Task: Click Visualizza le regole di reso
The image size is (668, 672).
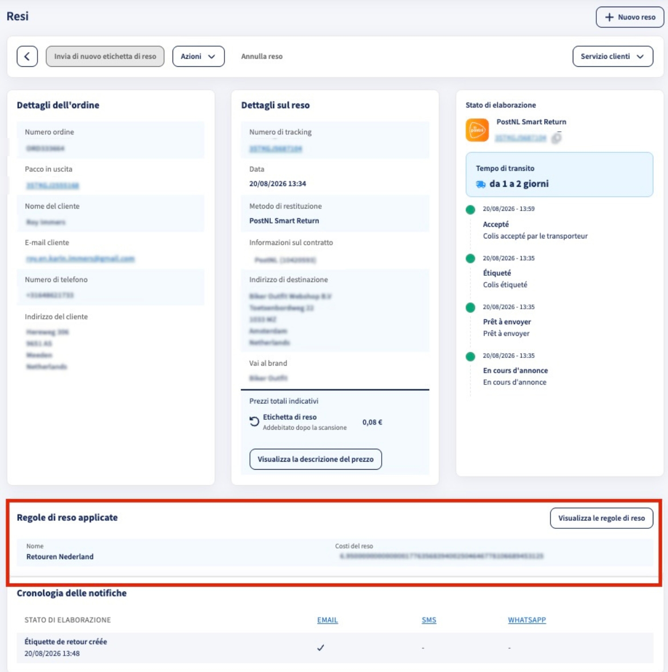Action: (602, 518)
